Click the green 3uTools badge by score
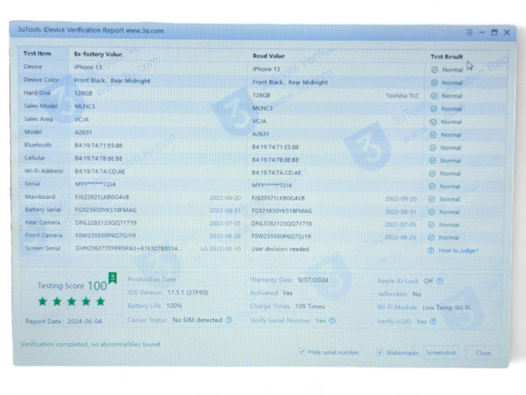526x395 pixels. tap(112, 278)
